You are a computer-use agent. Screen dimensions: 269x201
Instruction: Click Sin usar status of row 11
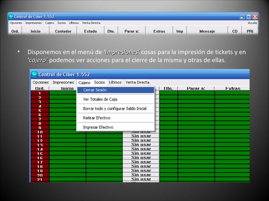pos(141,136)
